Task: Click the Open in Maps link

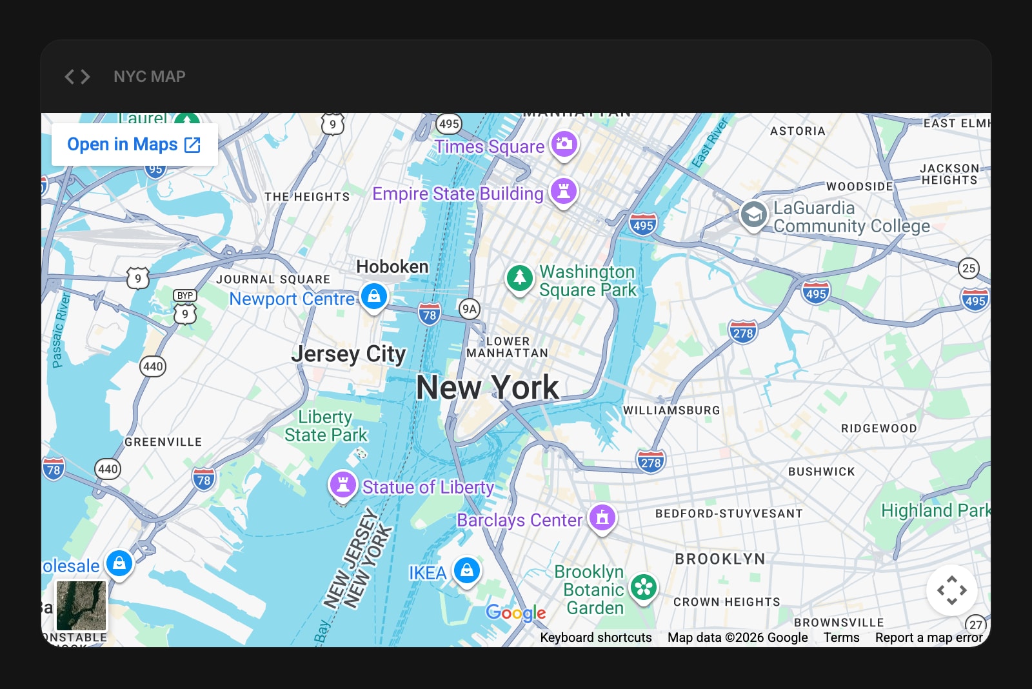Action: pos(134,145)
